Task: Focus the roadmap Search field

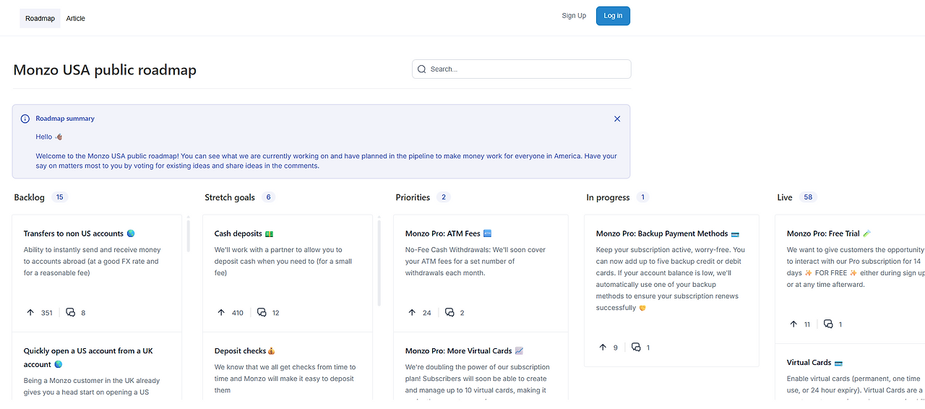Action: click(528, 69)
